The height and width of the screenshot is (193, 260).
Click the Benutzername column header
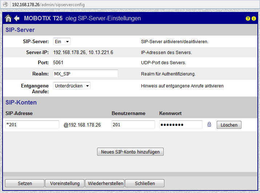coord(128,113)
